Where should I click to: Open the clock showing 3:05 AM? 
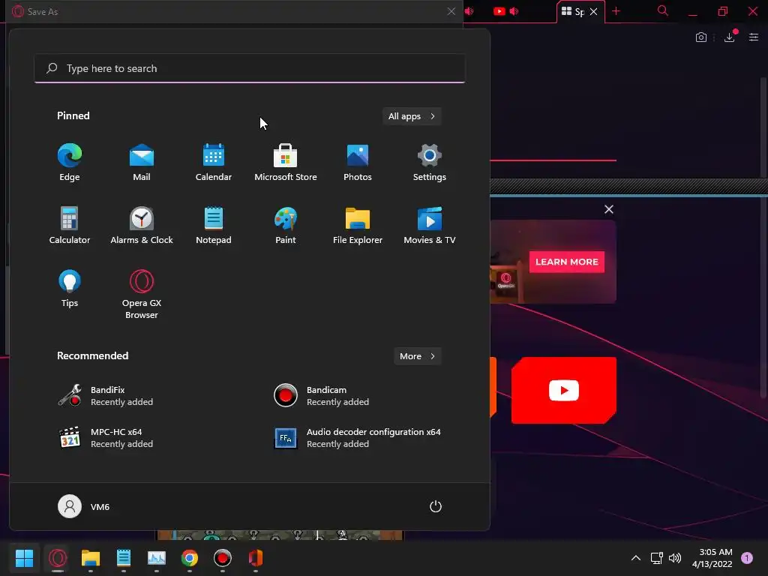click(x=712, y=558)
